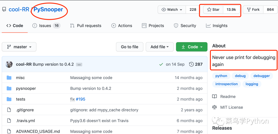
Task: Expand the Add file dropdown
Action: point(160,47)
